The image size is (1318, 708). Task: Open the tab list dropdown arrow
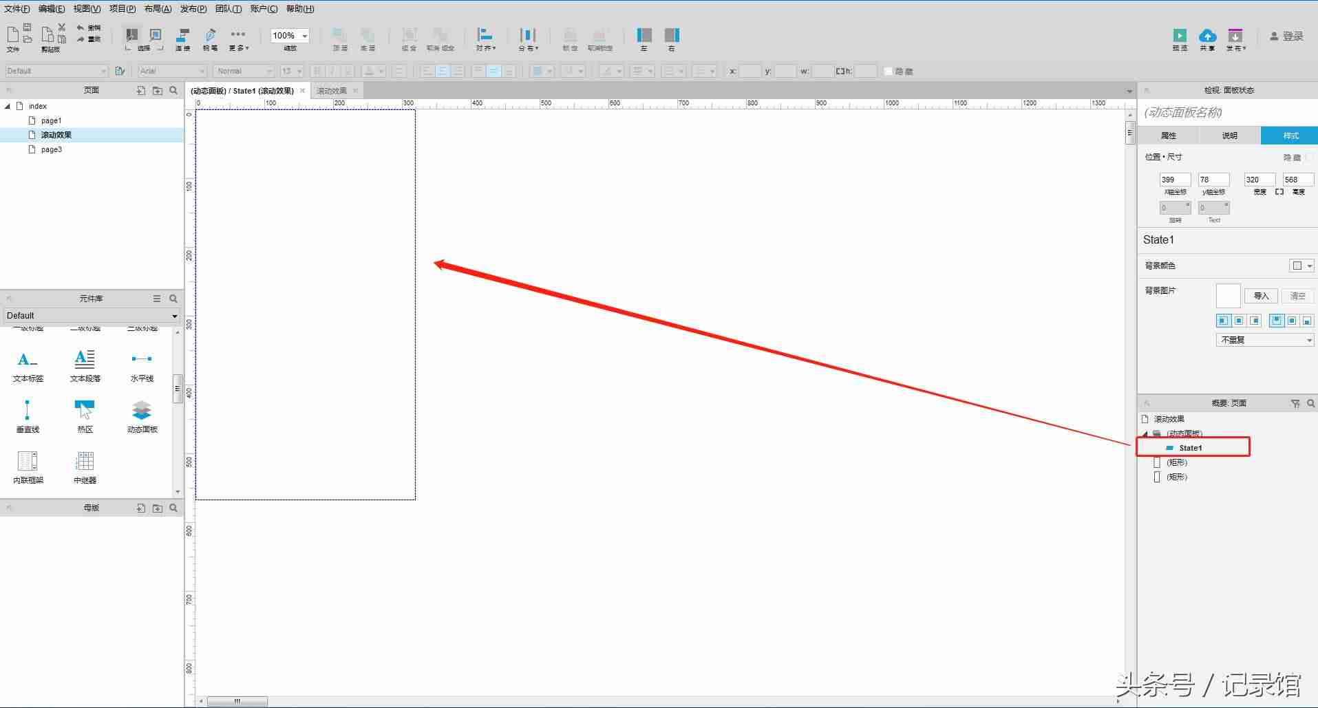point(1129,92)
